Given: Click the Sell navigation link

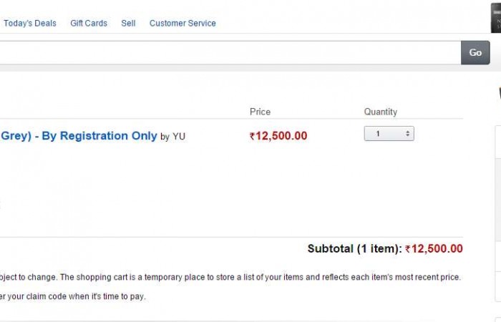Looking at the screenshot, I should (128, 24).
